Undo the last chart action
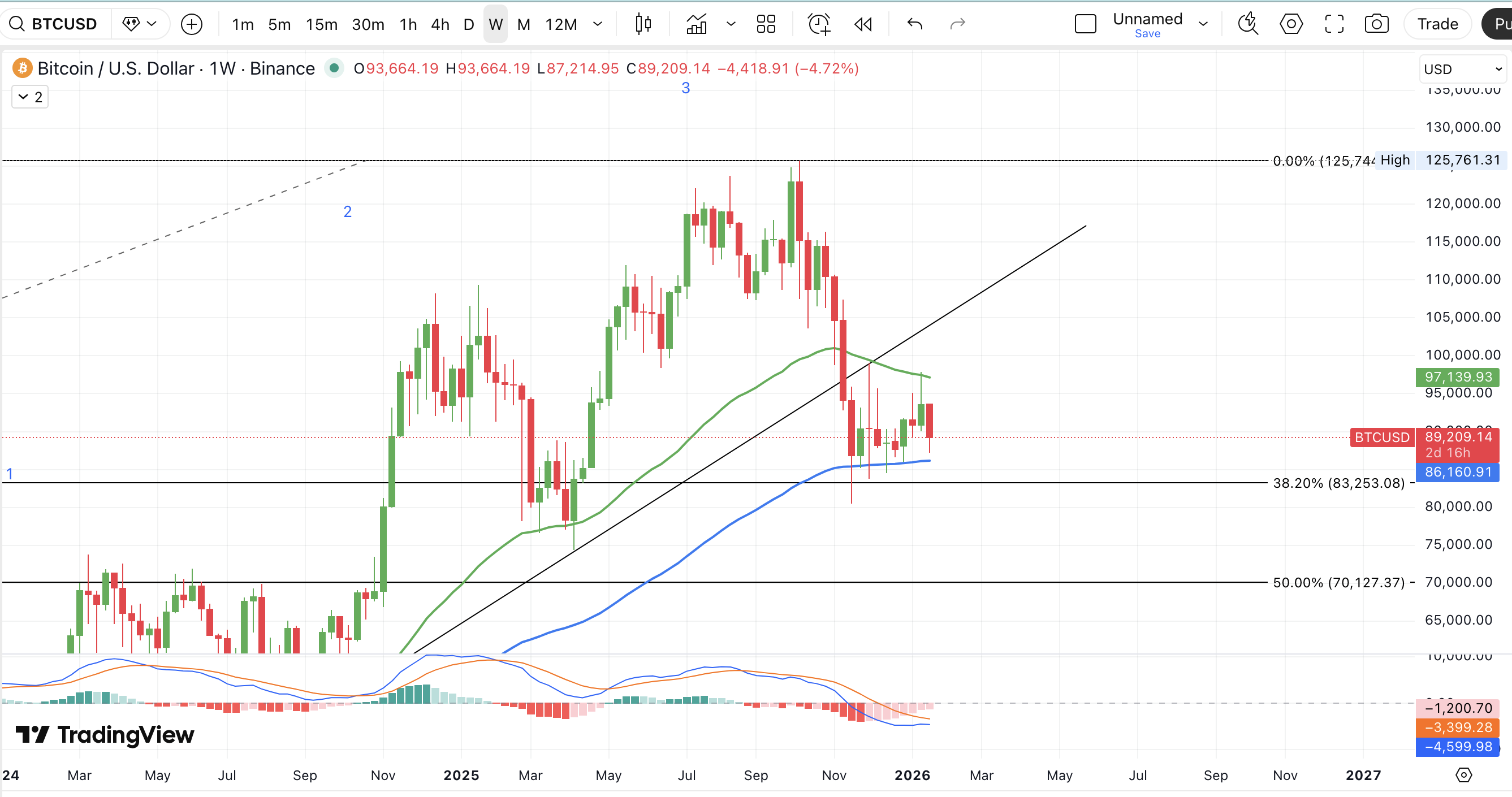 (x=914, y=24)
